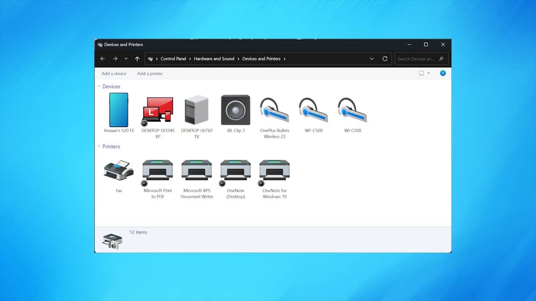This screenshot has height=301, width=536.
Task: Select the Amaan's S20 FE phone icon
Action: click(119, 110)
